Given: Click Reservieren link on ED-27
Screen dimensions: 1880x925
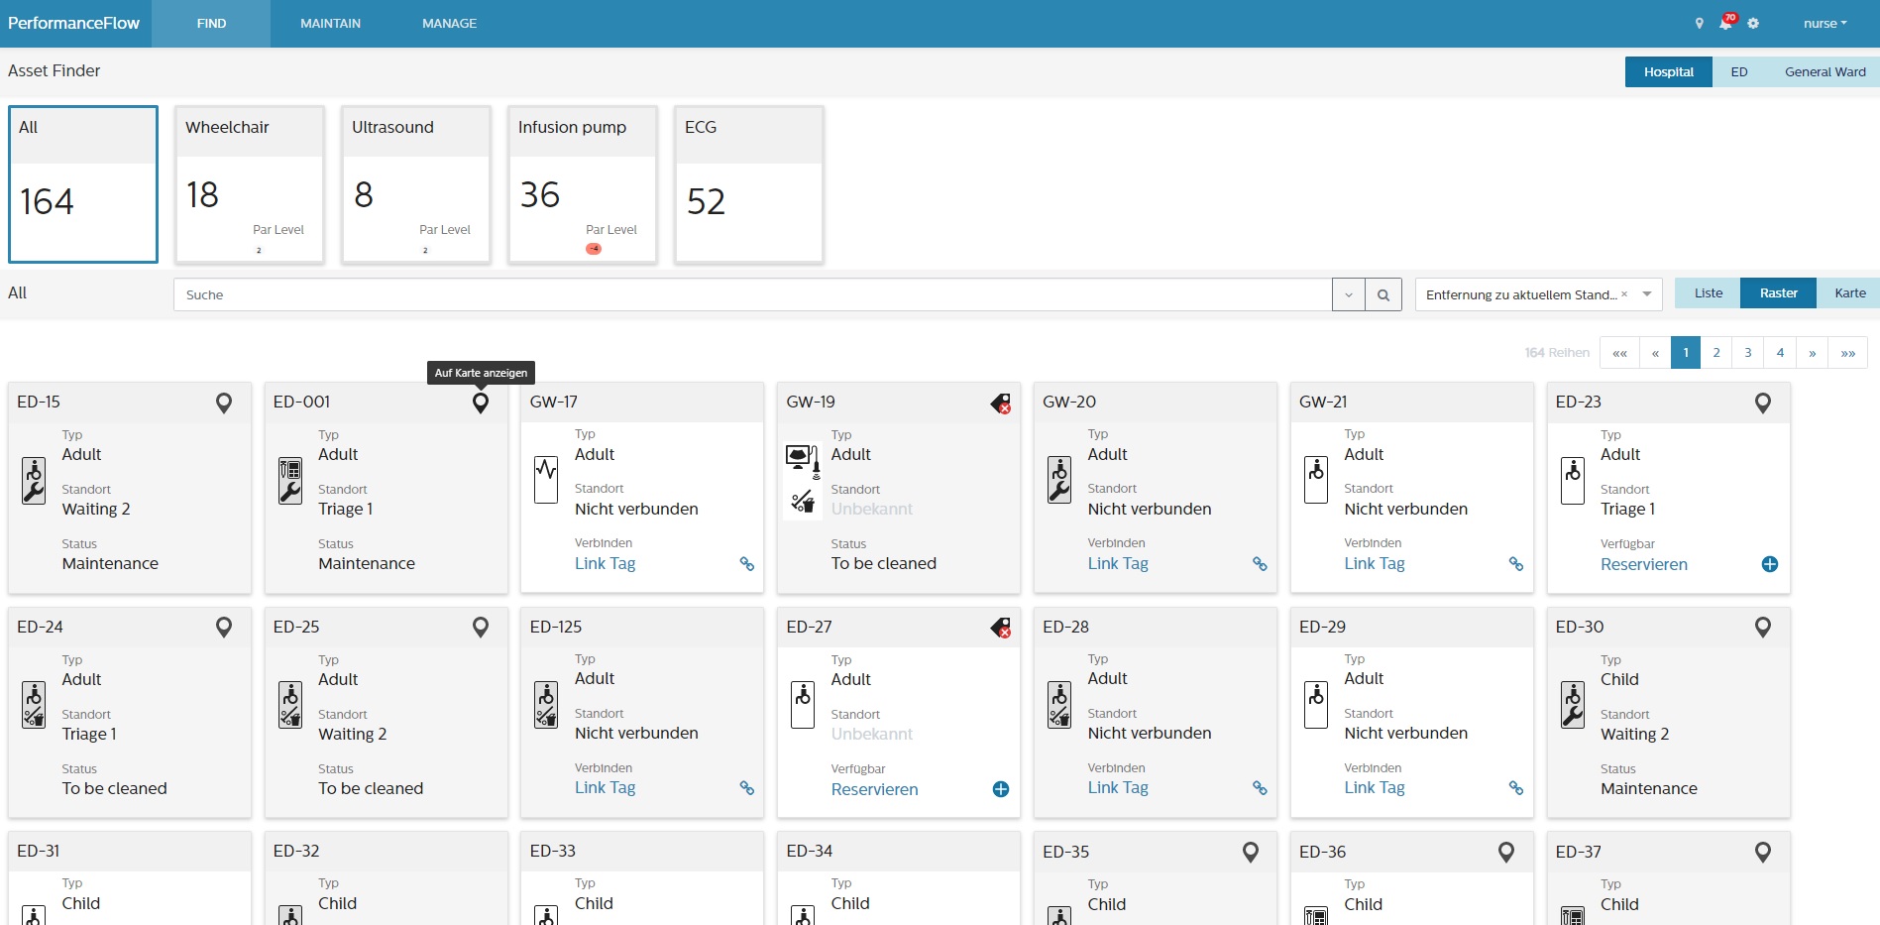Looking at the screenshot, I should (874, 789).
